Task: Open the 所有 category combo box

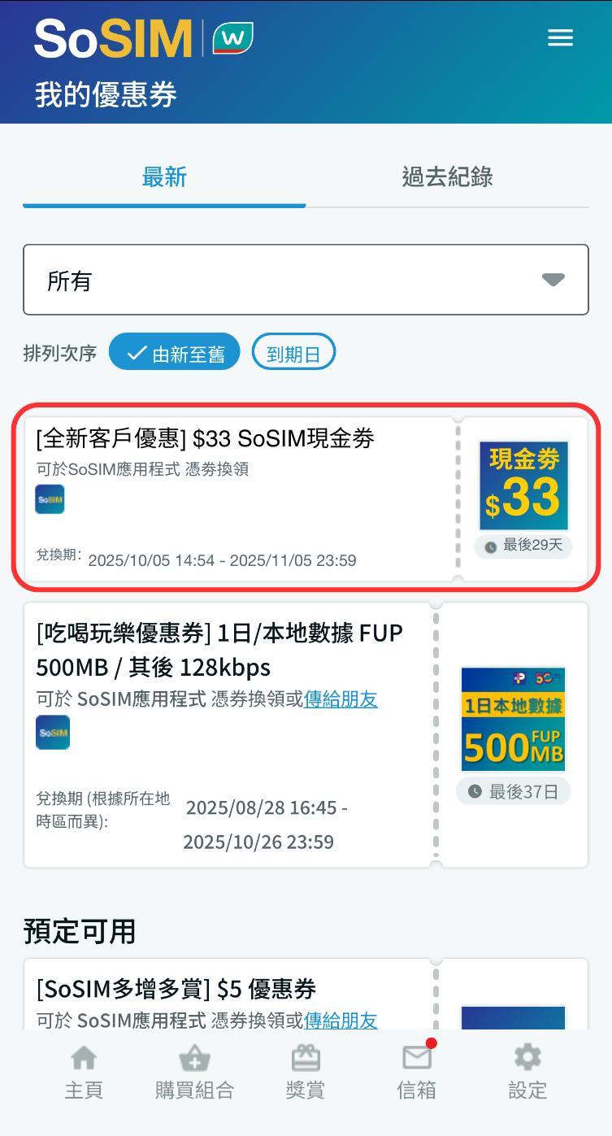Action: tap(306, 280)
